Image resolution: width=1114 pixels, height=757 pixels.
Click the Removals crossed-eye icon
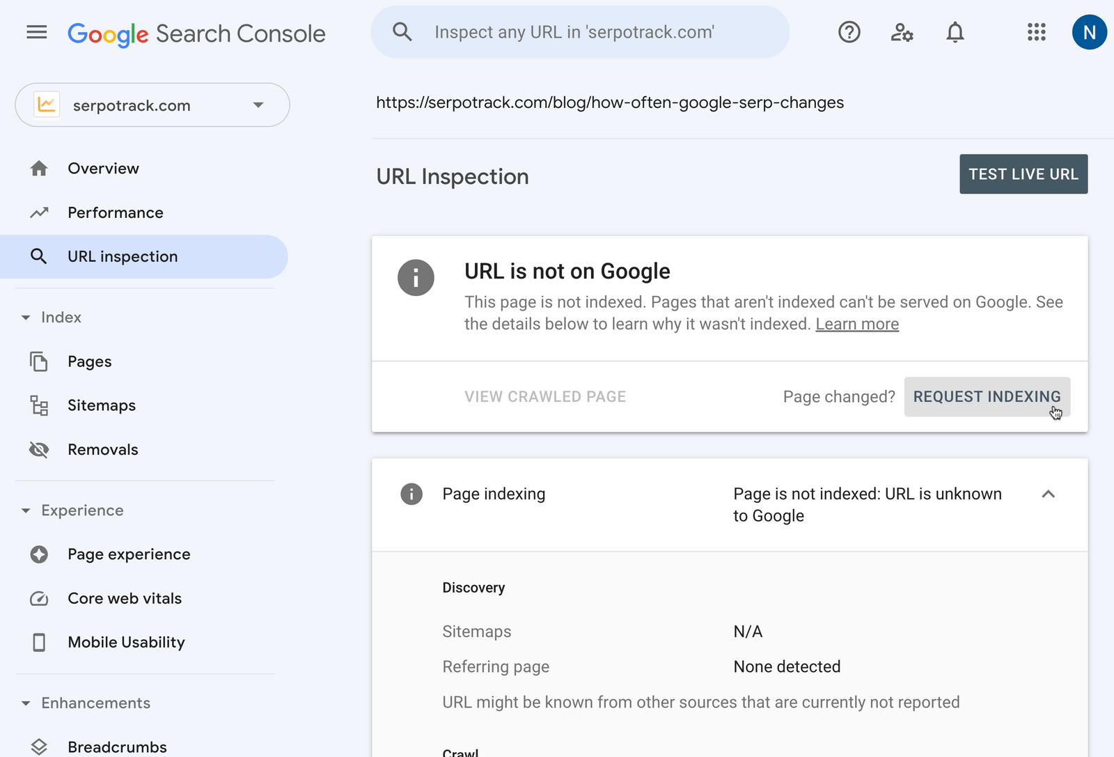[x=39, y=449]
